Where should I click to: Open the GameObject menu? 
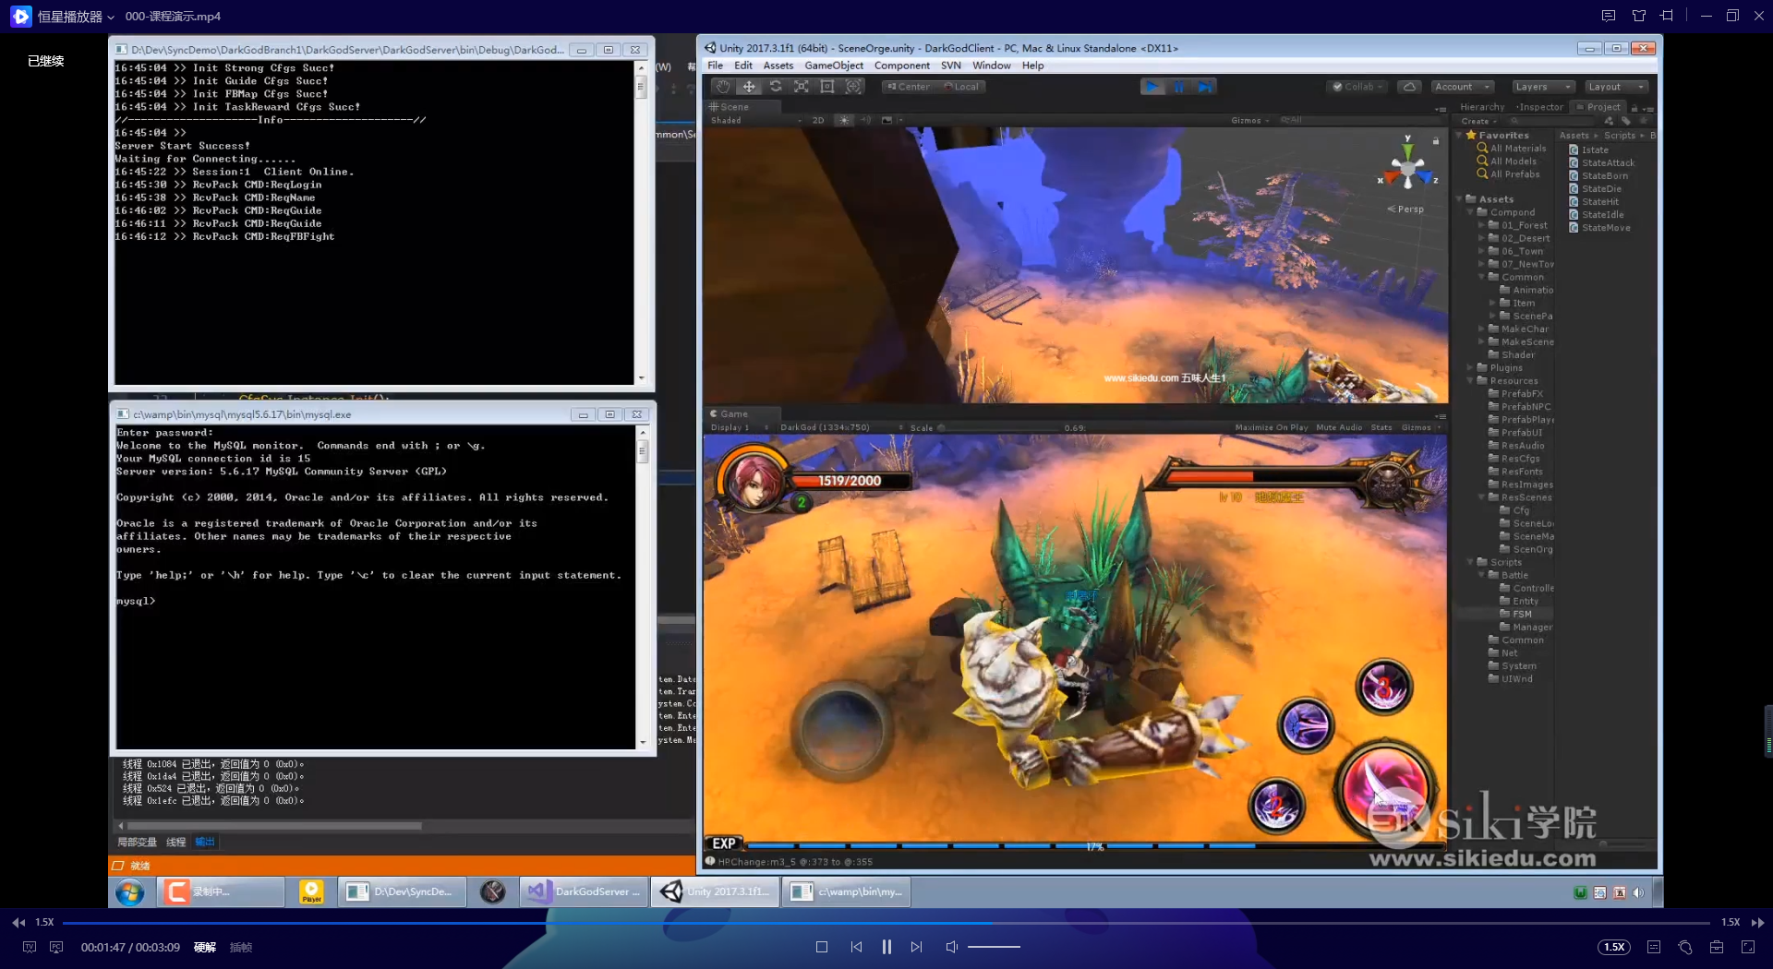(834, 66)
